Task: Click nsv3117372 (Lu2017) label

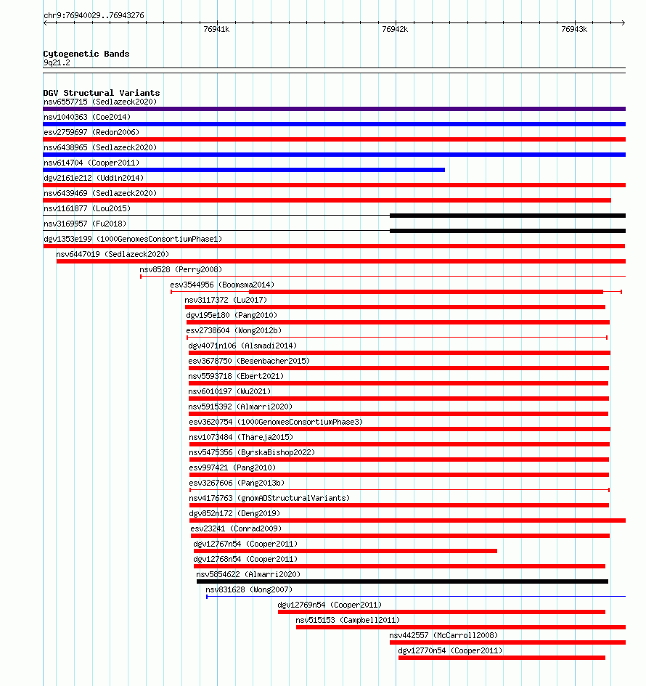Action: (226, 301)
